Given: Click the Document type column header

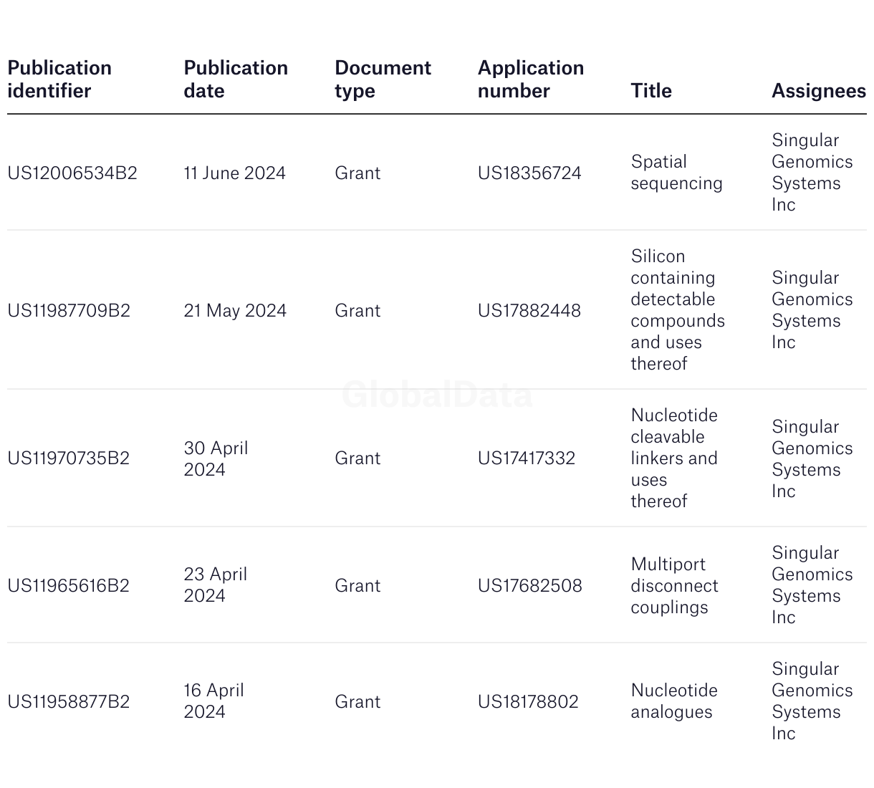Looking at the screenshot, I should point(383,80).
